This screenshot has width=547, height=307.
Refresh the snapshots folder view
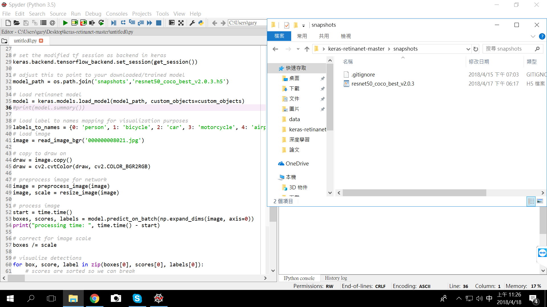pos(476,49)
